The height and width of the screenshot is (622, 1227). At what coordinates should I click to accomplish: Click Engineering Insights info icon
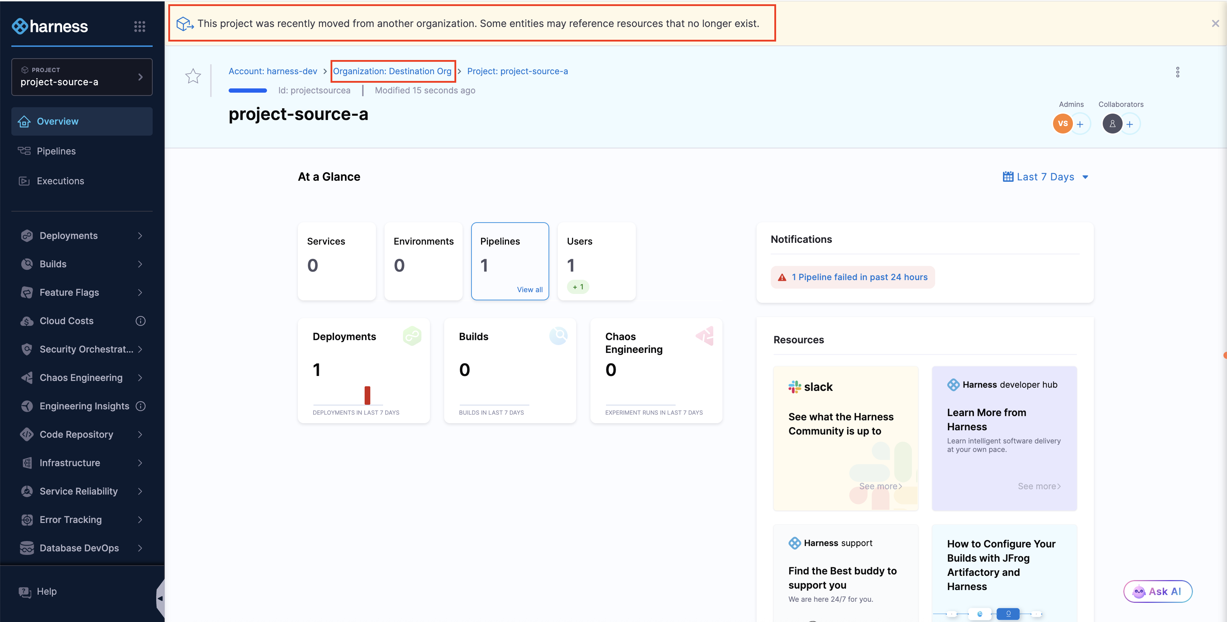click(141, 406)
